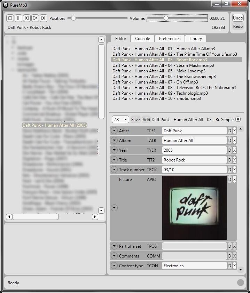
Task: Select 06 - The Brainwasher.mp3 file
Action: [164, 77]
